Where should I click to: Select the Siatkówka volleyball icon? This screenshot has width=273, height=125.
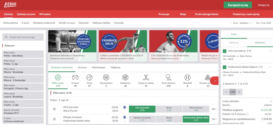[x=125, y=77]
